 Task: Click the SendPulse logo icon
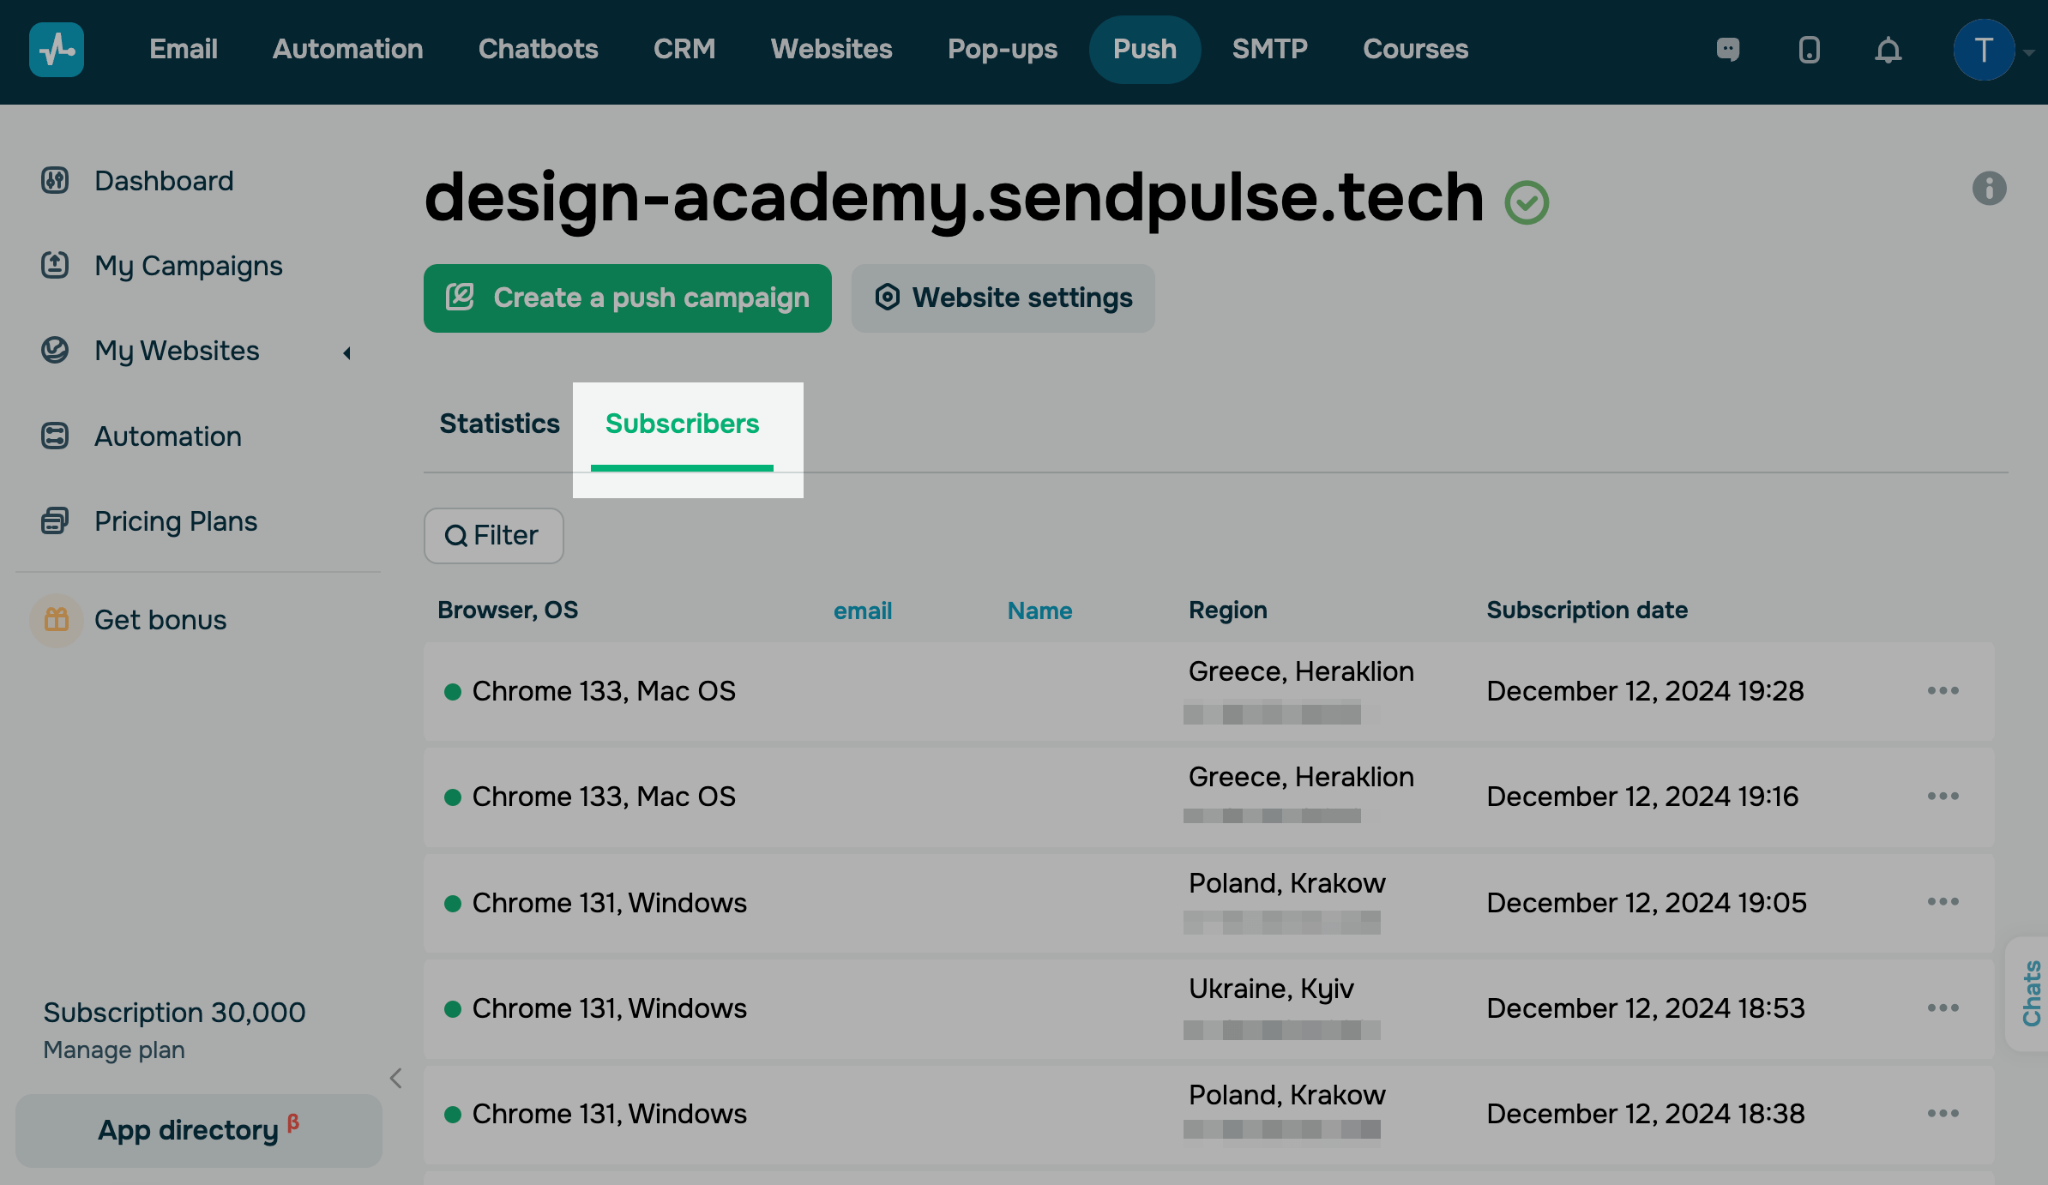(x=57, y=50)
